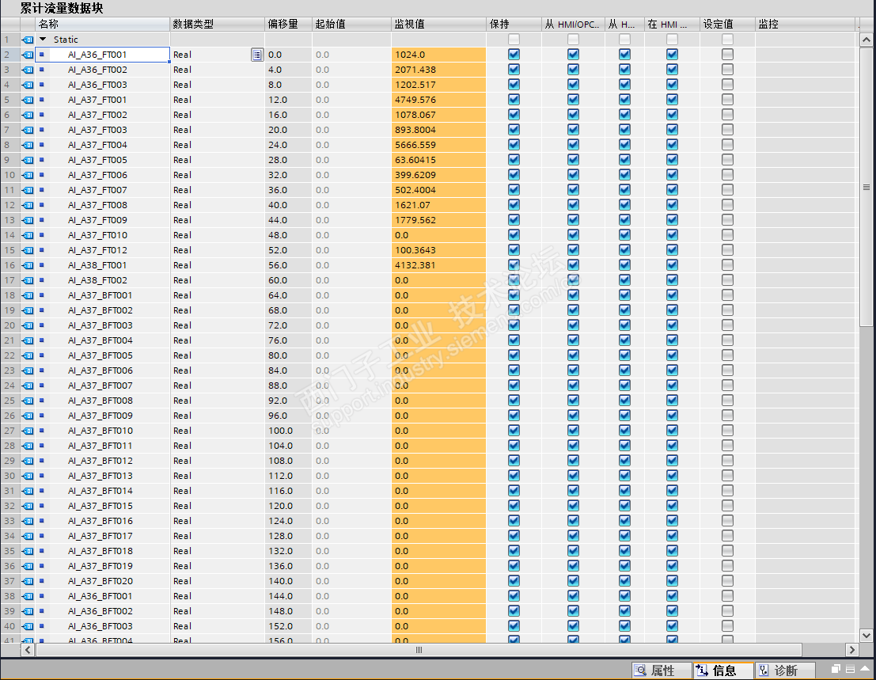Select the AI_A37_BFT005 name cell
This screenshot has width=876, height=680.
click(103, 355)
